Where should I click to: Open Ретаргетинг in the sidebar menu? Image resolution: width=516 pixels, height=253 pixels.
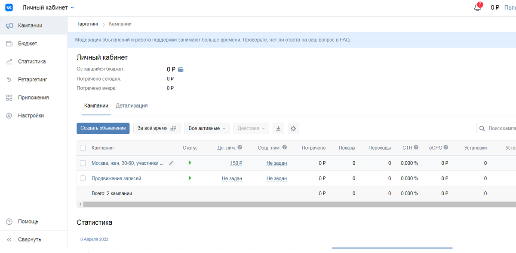click(34, 80)
